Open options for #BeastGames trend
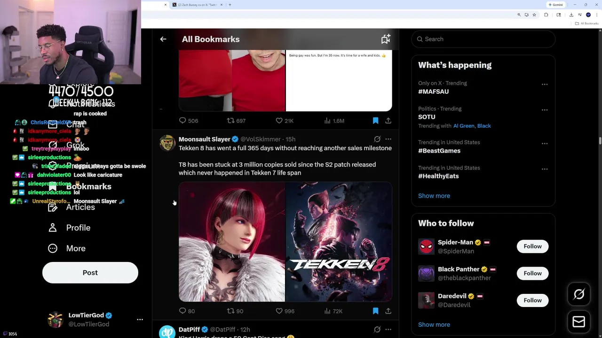 [x=545, y=144]
